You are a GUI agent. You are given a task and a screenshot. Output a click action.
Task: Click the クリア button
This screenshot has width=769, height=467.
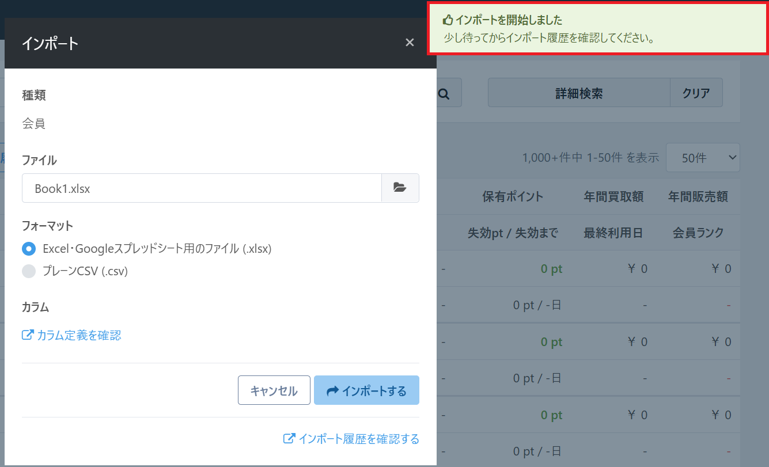click(696, 93)
